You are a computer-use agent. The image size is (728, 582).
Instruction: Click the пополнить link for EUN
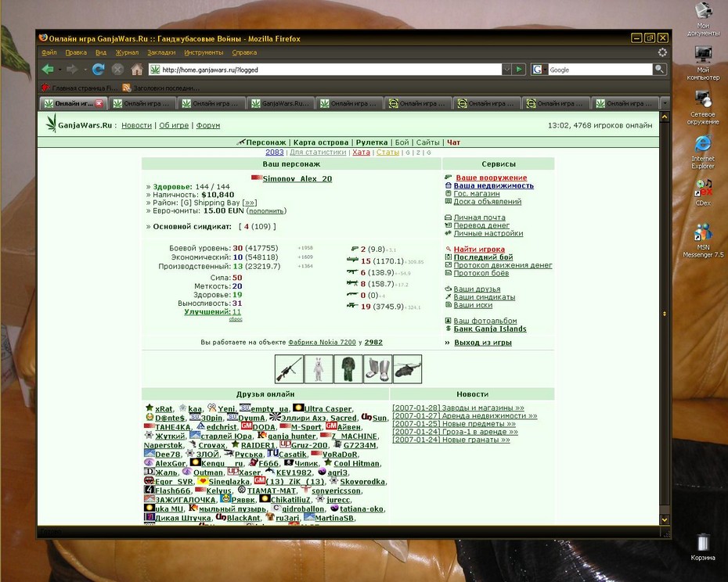click(x=266, y=210)
